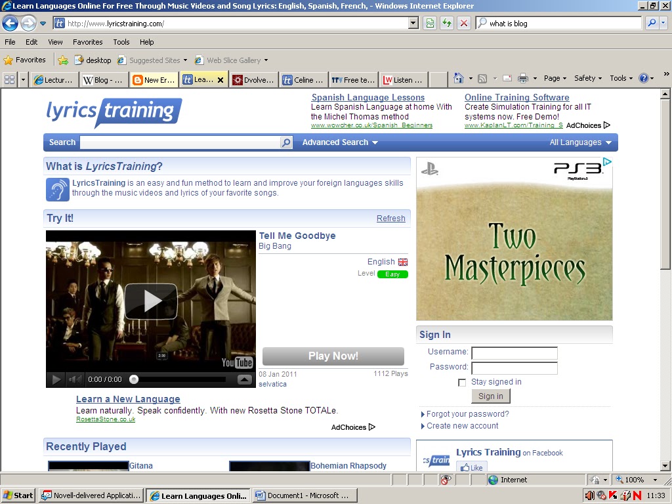The width and height of the screenshot is (672, 504).
Task: Click the Read Mail icon
Action: pos(507,79)
